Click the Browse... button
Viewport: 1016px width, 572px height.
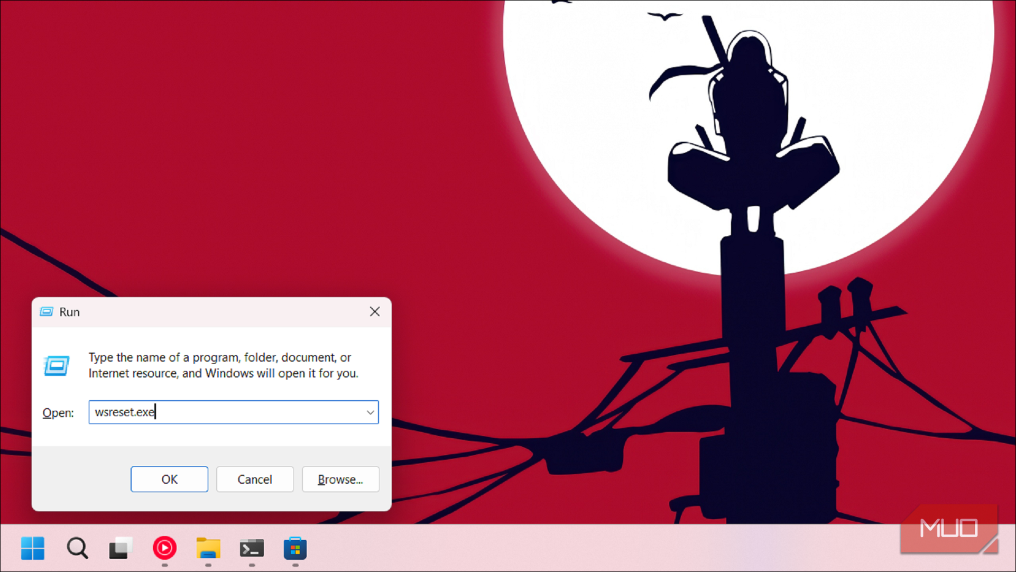coord(340,479)
